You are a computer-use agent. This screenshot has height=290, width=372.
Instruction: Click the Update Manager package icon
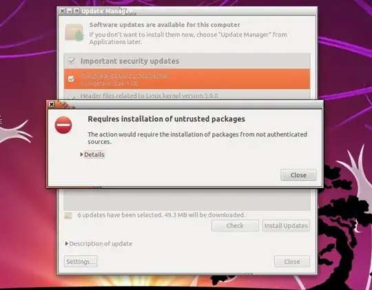tap(74, 32)
